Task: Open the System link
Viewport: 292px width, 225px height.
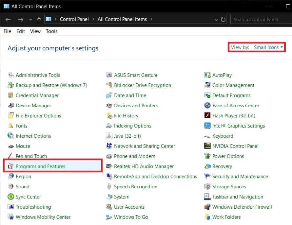Action: (122, 197)
